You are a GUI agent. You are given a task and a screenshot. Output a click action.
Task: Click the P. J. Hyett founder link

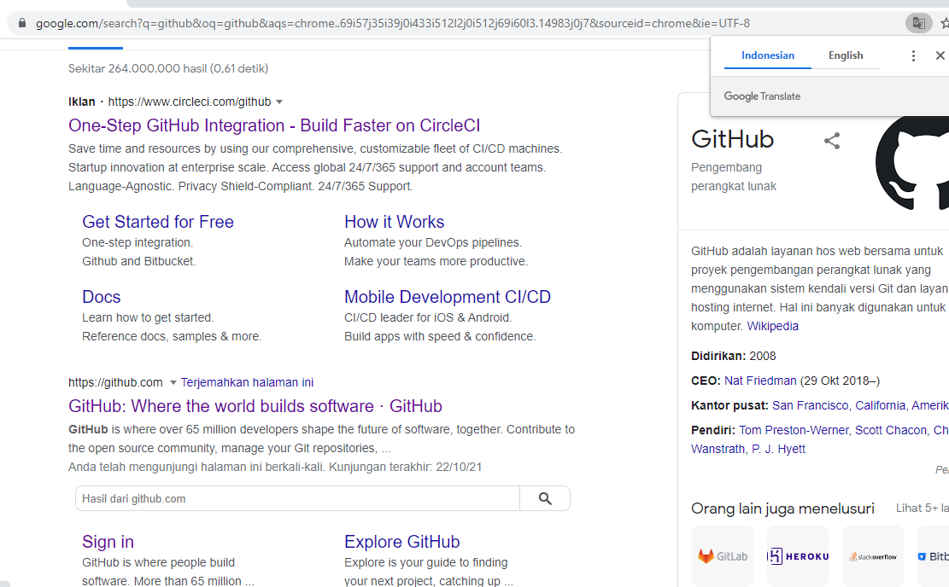coord(778,449)
